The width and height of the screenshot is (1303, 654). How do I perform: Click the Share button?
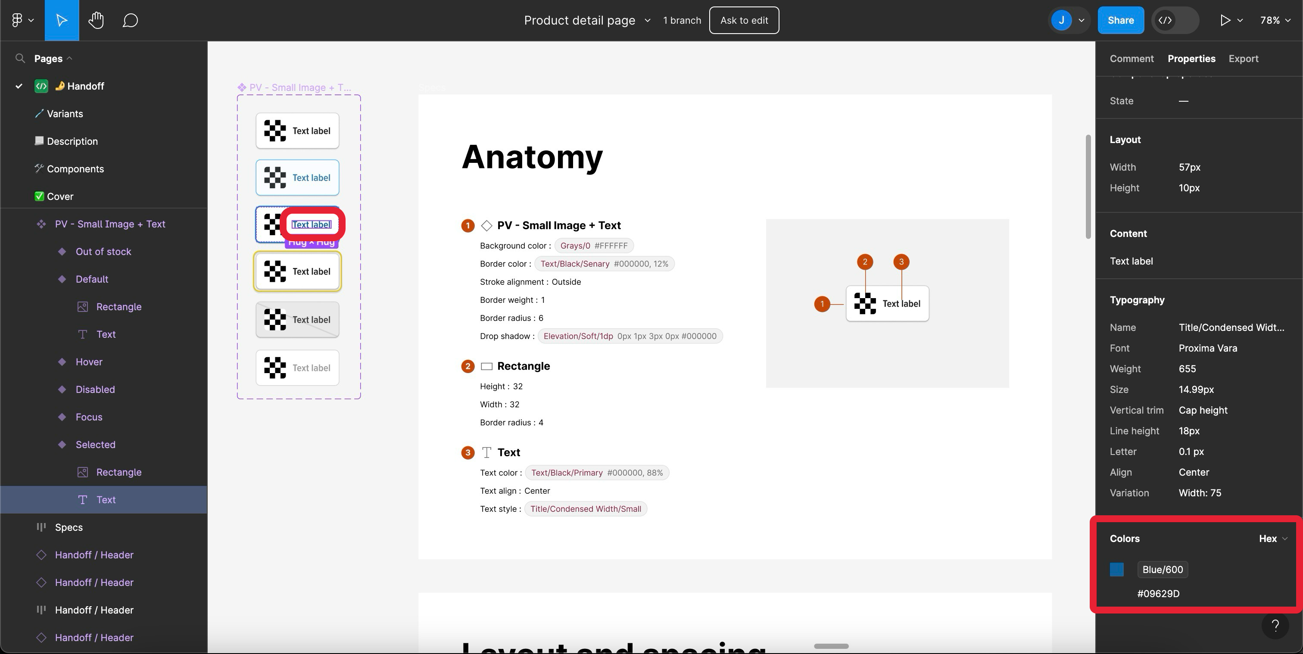point(1120,20)
